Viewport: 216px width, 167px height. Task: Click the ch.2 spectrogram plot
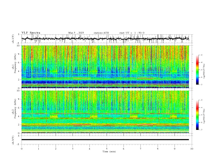(105, 112)
